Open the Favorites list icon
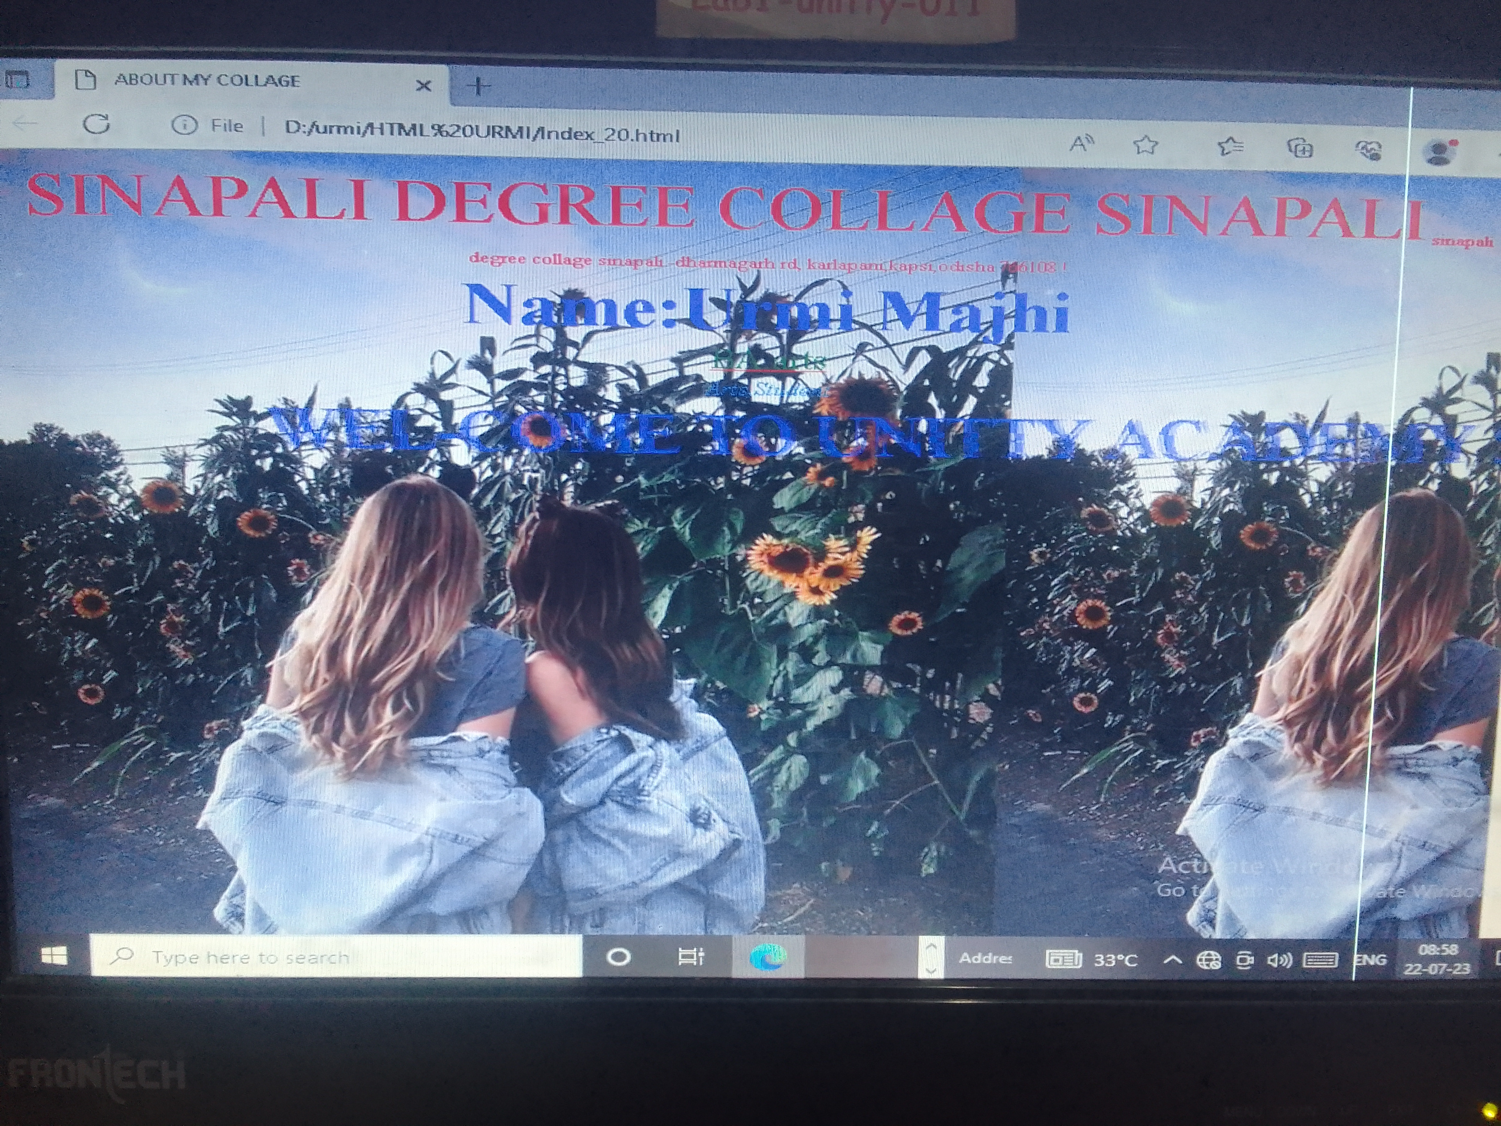 coord(1230,146)
